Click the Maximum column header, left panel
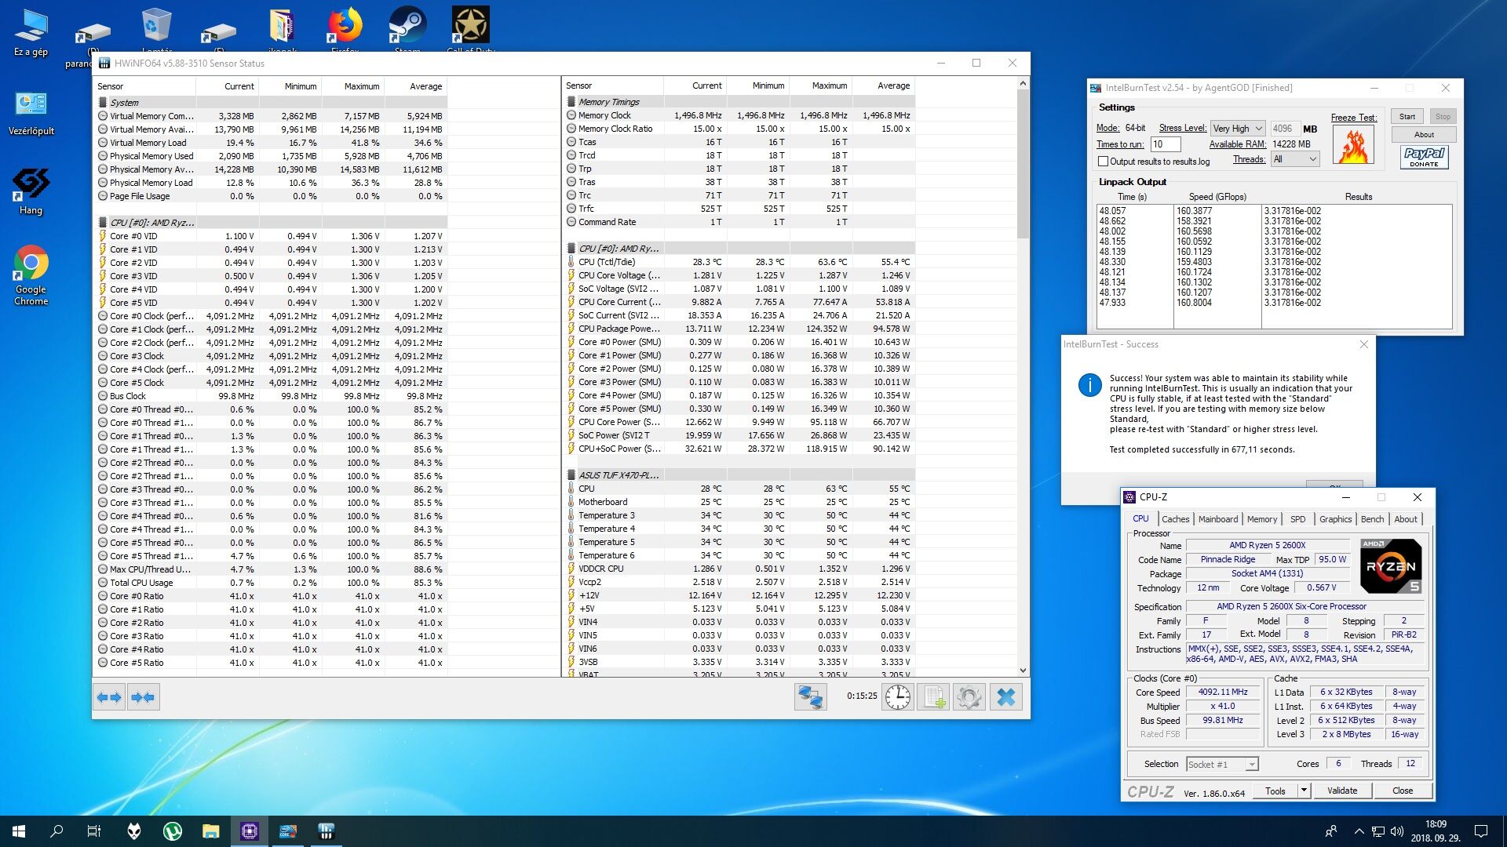Screen dimensions: 1507x847 point(353,86)
